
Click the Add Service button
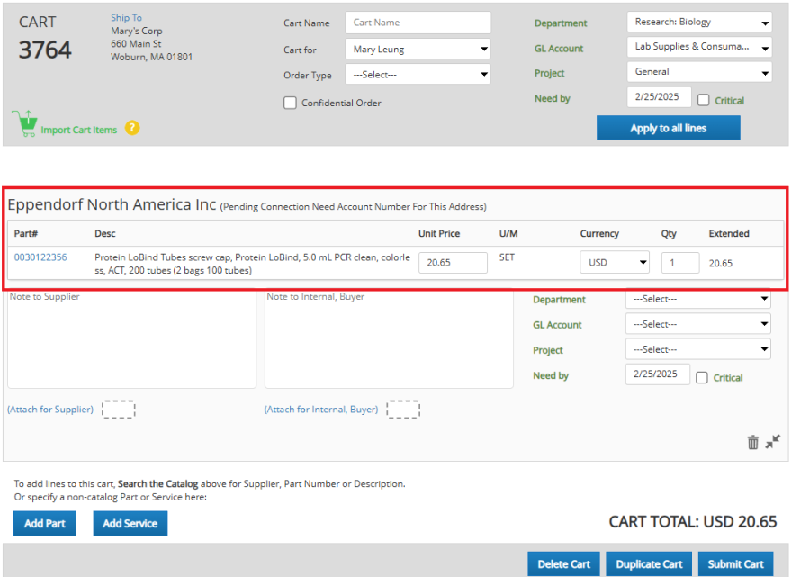pyautogui.click(x=130, y=524)
